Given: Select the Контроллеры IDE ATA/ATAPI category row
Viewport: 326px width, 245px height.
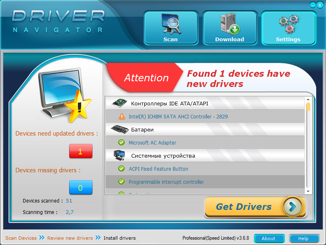Looking at the screenshot, I should pos(205,103).
